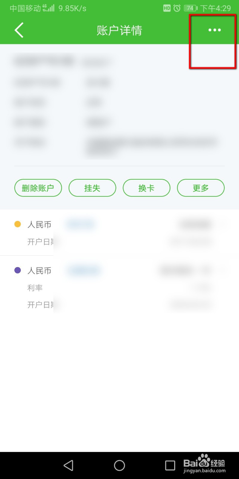Open the 更多 options button
The height and width of the screenshot is (479, 239).
point(201,188)
